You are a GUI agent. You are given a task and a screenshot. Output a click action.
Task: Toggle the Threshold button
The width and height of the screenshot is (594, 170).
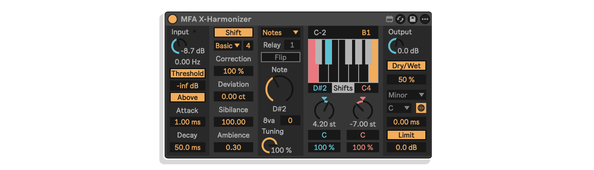point(187,73)
